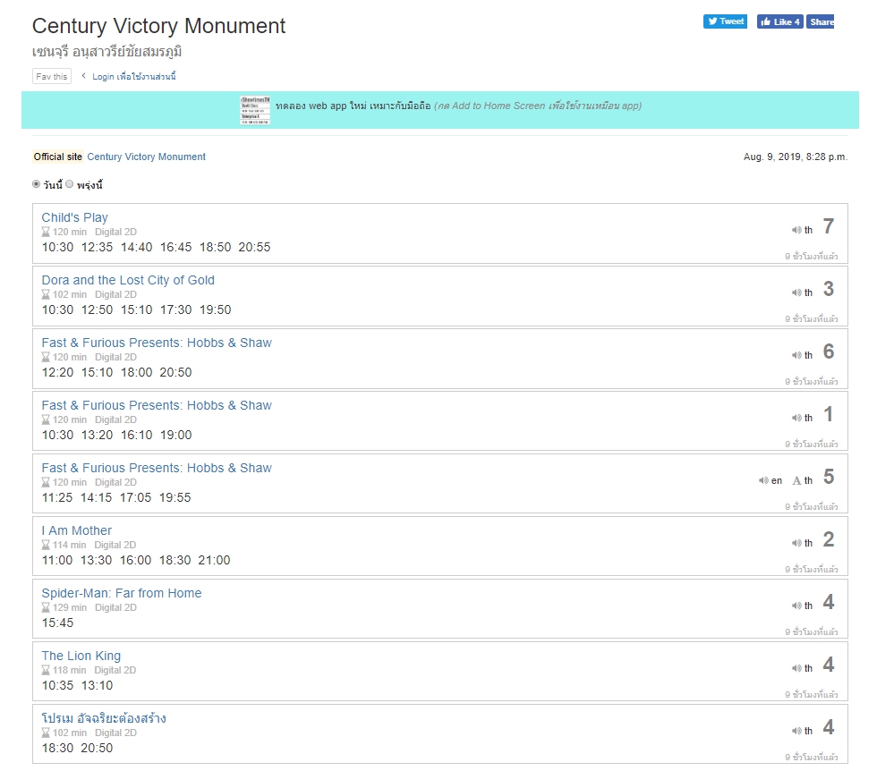Viewport: 877px width, 771px height.
Task: Click the audio speaker icon in Dora row
Action: click(796, 292)
